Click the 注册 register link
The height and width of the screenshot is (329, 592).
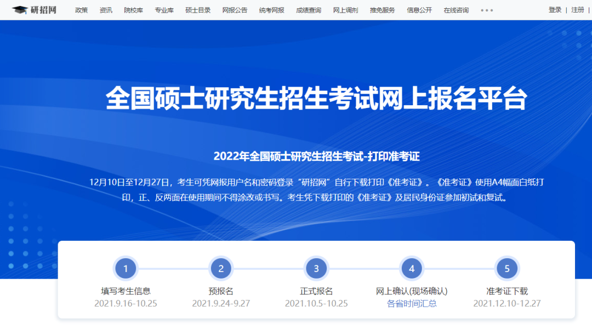click(578, 9)
